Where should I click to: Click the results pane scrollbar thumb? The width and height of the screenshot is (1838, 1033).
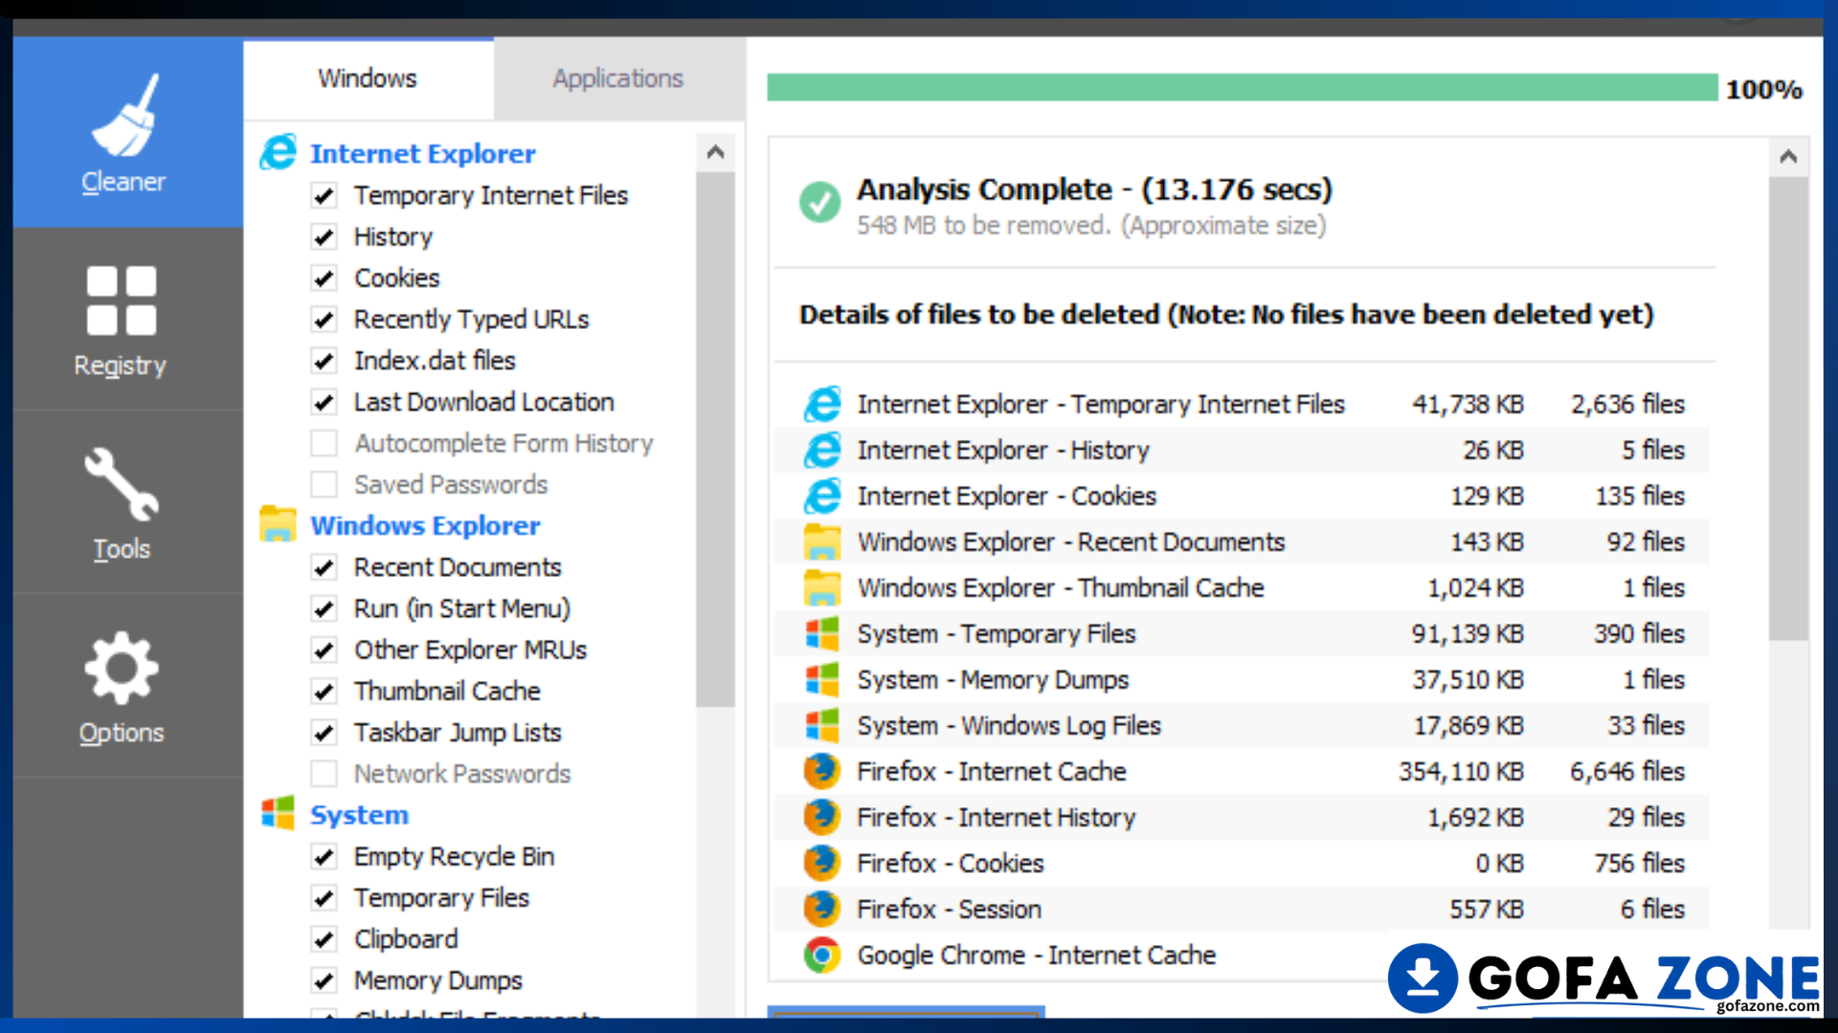1788,408
